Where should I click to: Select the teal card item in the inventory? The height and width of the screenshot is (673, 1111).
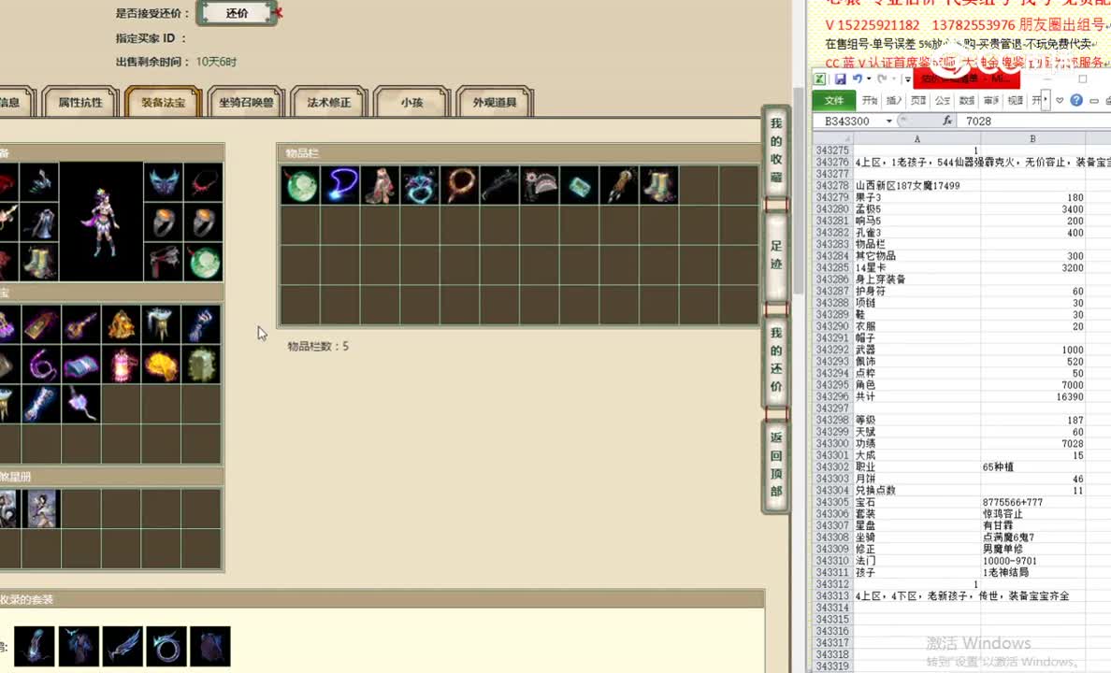click(x=579, y=186)
